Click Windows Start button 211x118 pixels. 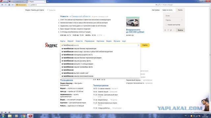[x=3, y=116]
